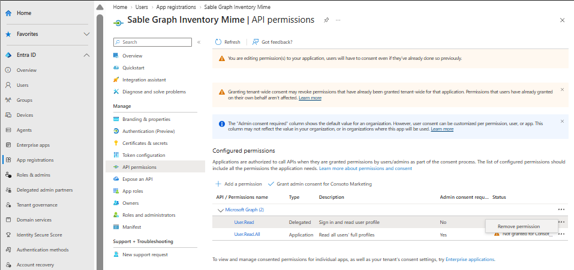Open Branding & properties

point(146,119)
